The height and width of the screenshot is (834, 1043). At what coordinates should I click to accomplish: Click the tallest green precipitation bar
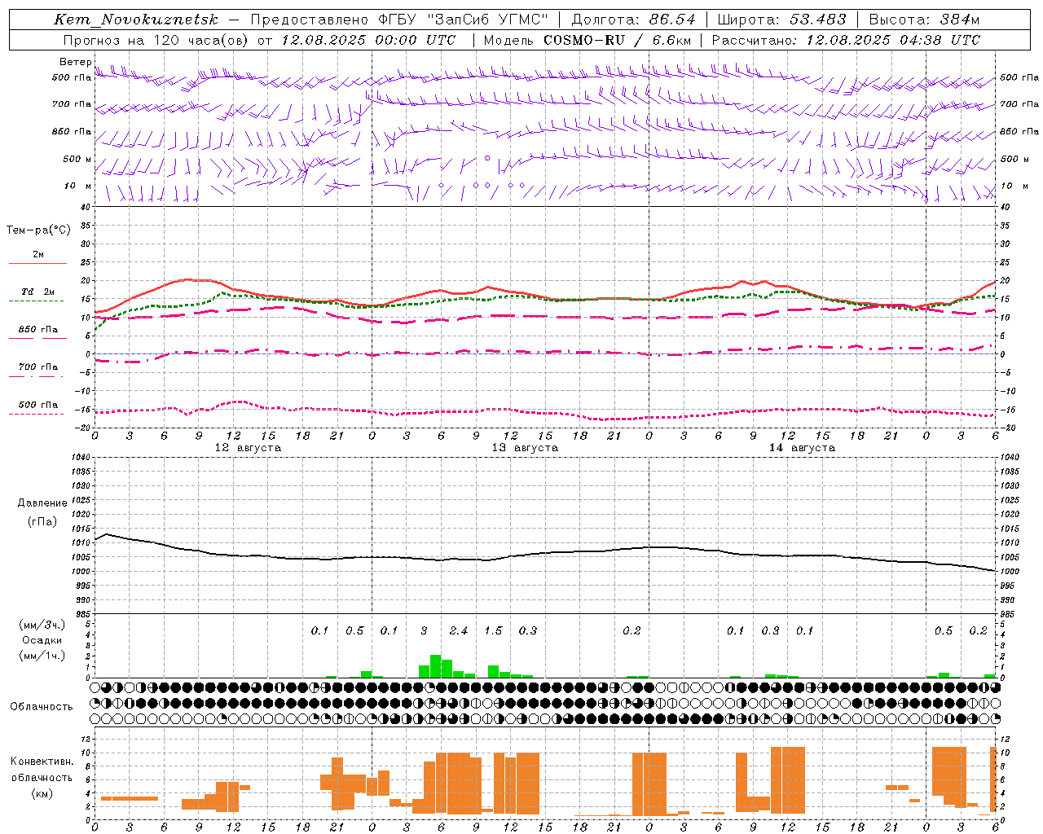coord(436,666)
